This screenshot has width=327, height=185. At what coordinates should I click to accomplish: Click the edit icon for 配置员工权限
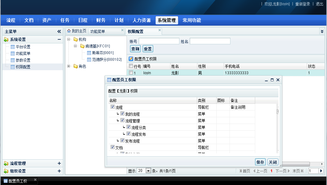tap(131, 59)
